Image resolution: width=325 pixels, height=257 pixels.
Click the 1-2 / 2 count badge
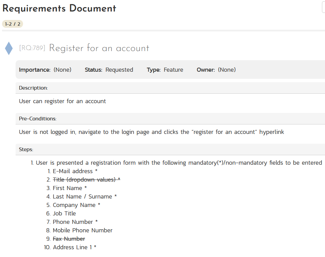13,24
